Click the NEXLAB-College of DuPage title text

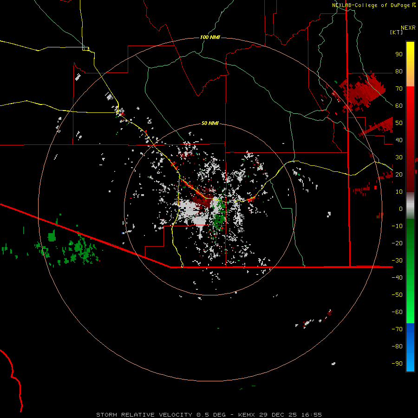click(x=371, y=5)
